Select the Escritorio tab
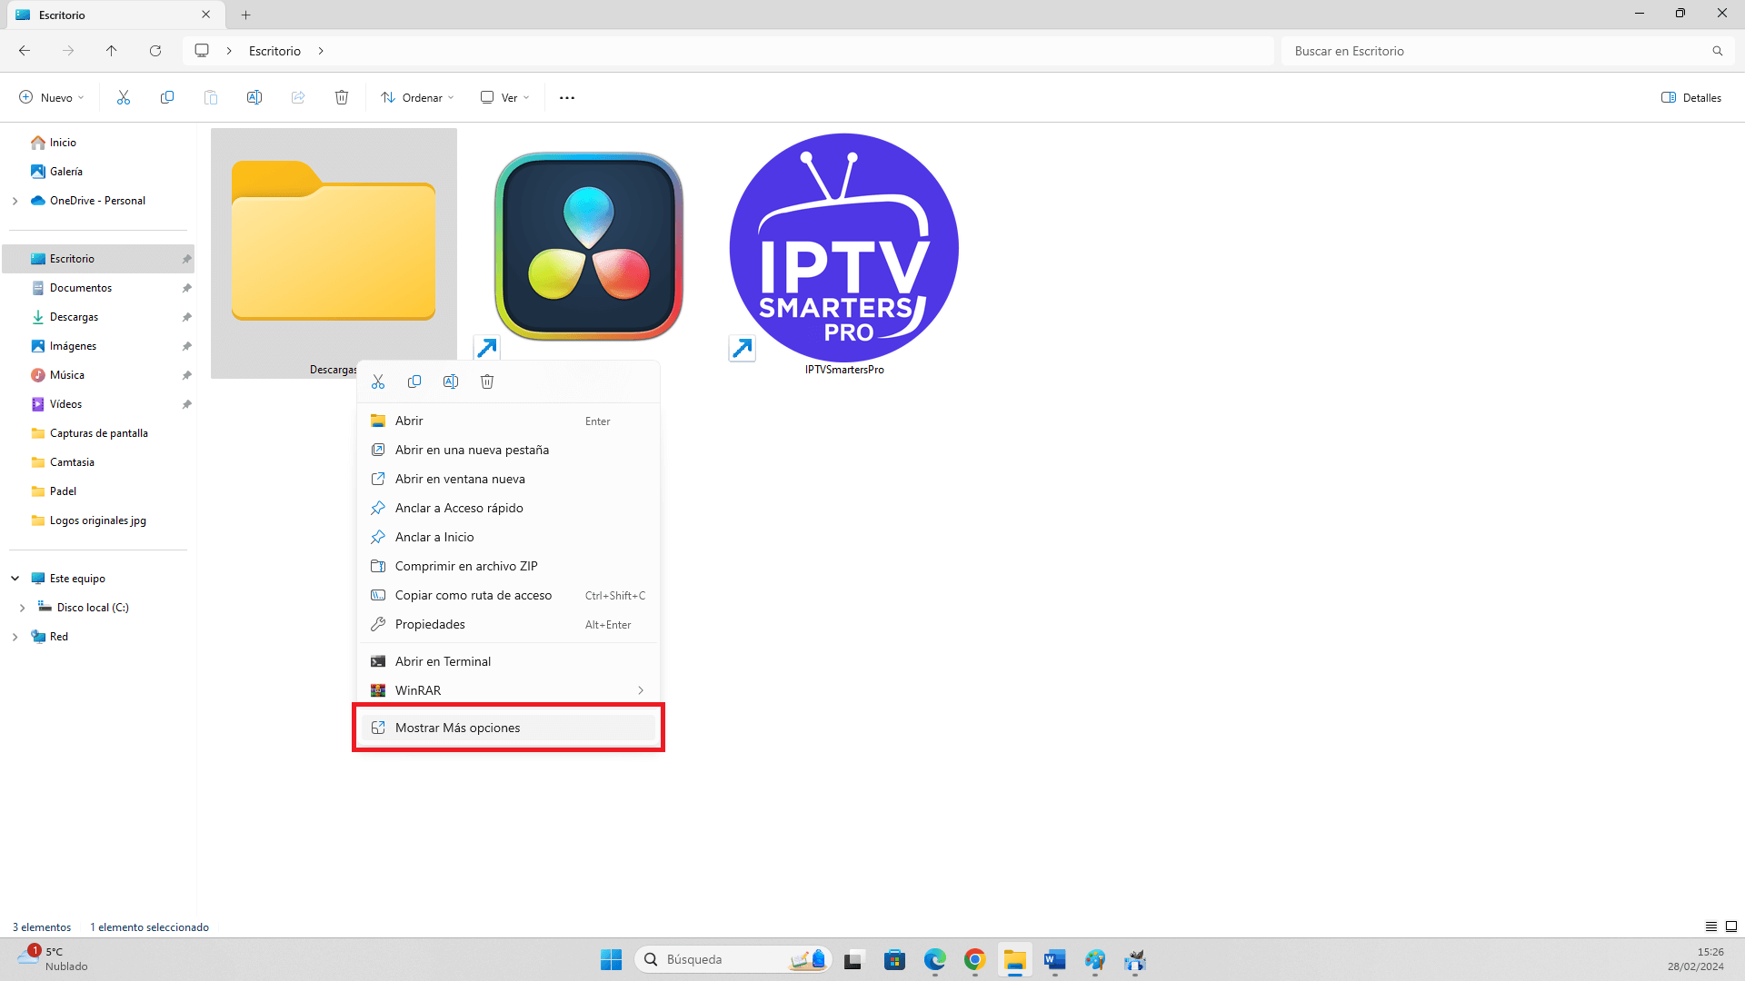Image resolution: width=1745 pixels, height=981 pixels. click(114, 15)
